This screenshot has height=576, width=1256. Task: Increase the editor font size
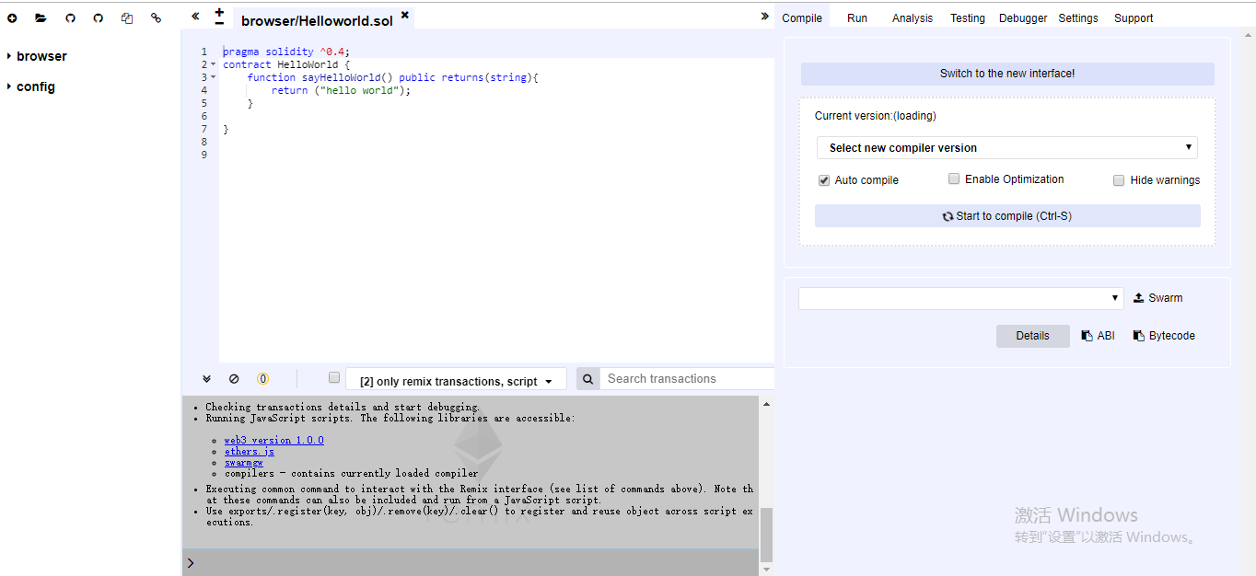218,13
